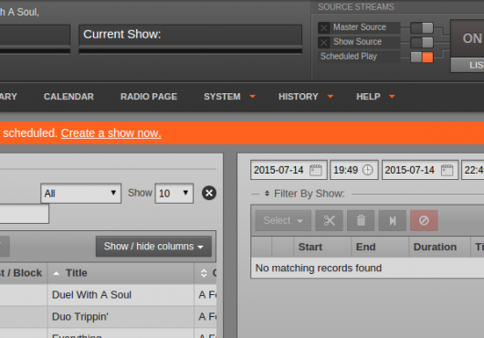Toggle the Master Source switch
The width and height of the screenshot is (484, 338).
[x=422, y=27]
